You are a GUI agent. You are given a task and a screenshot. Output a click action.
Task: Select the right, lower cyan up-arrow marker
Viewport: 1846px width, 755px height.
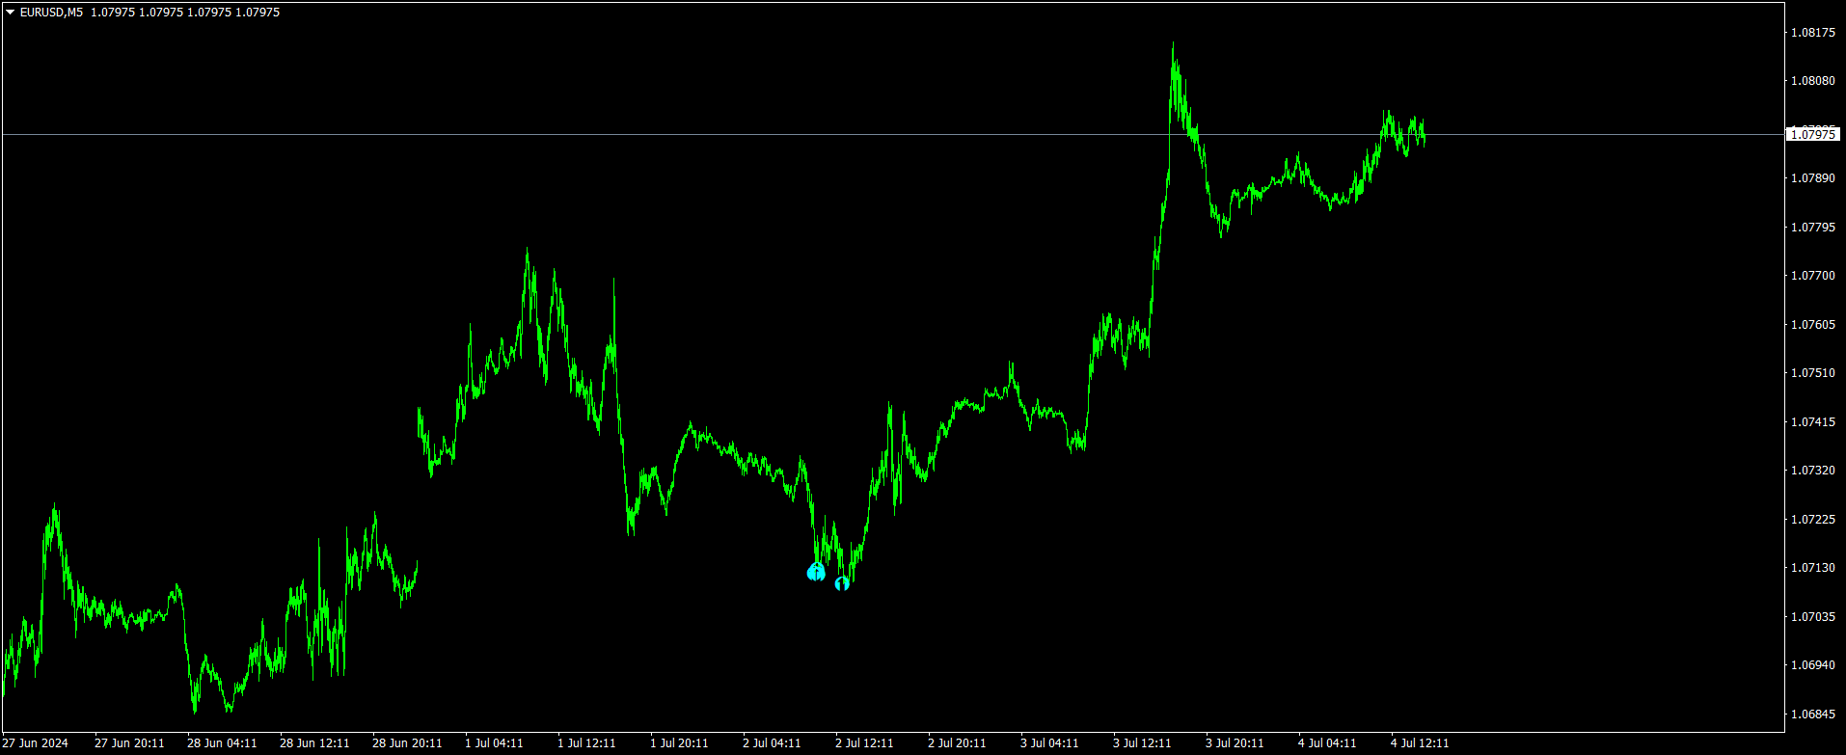tap(842, 583)
